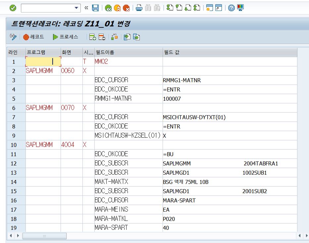Image resolution: width=309 pixels, height=243 pixels.
Task: Click the program input field in row 1
Action: click(x=43, y=61)
